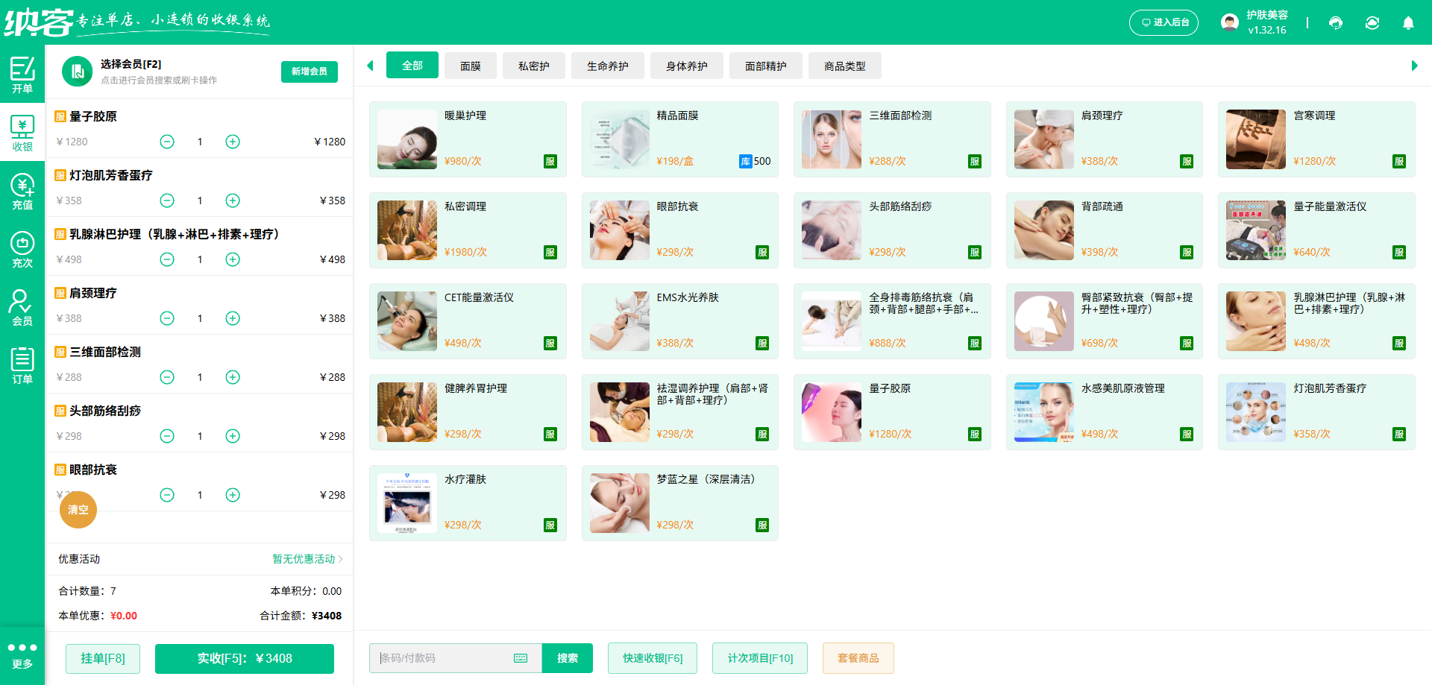Click the customer service headset icon
The image size is (1432, 685).
1336,23
